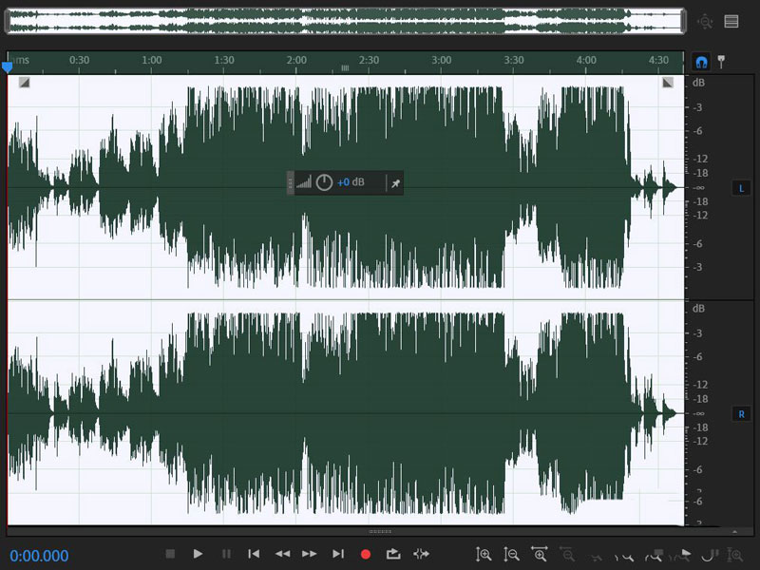Toggle Skip Selection
Viewport: 760px width, 570px height.
tap(421, 554)
